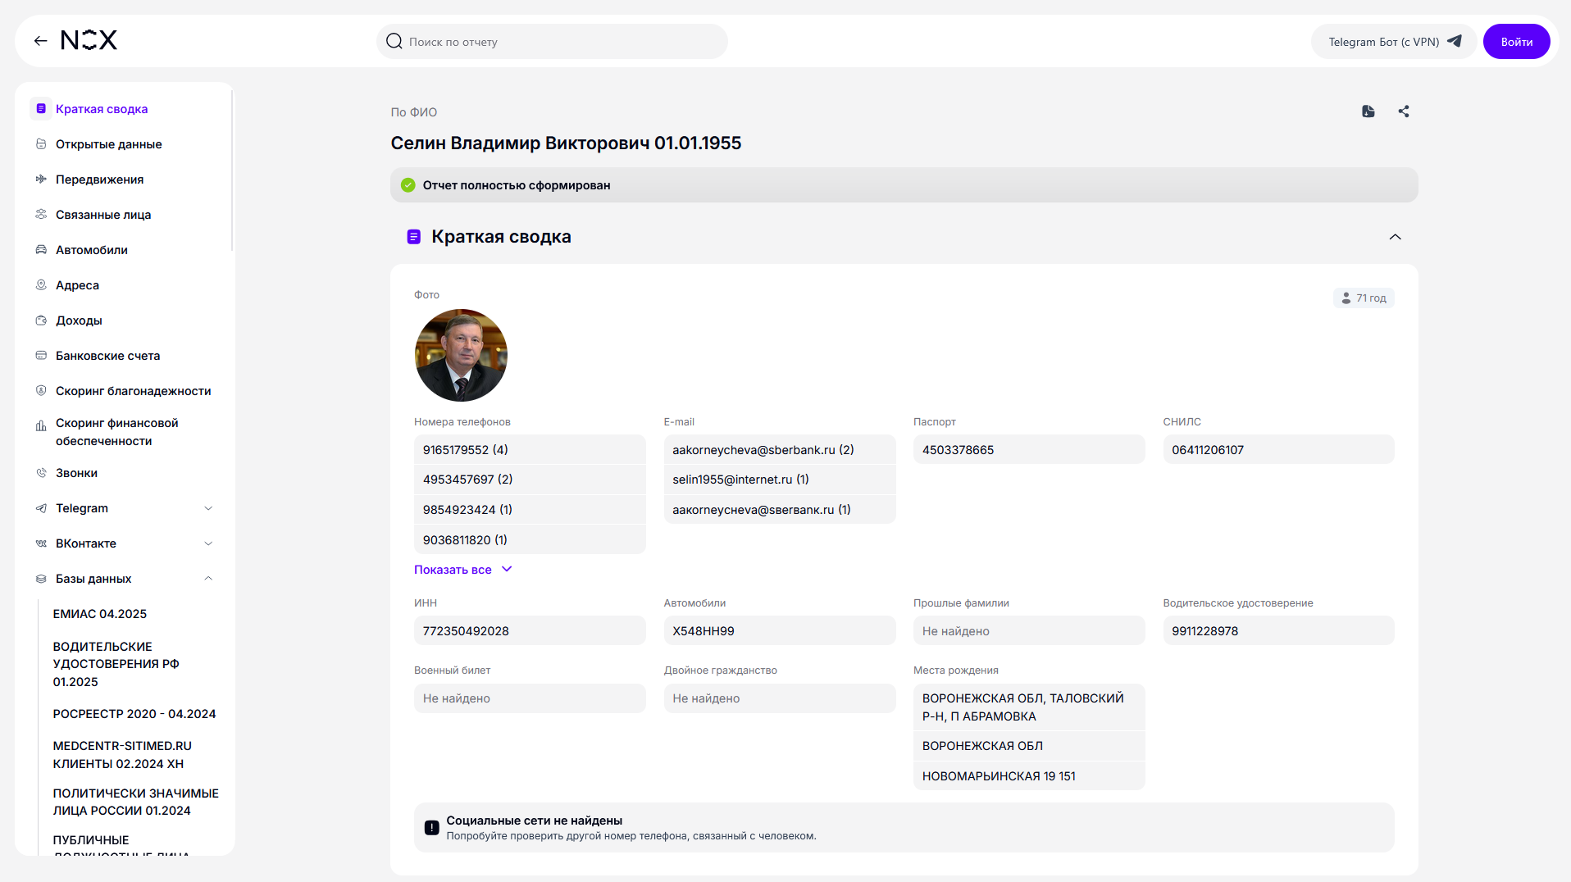Open ЕМИАС 04.2025 database entry
This screenshot has height=882, width=1571.
click(x=100, y=614)
